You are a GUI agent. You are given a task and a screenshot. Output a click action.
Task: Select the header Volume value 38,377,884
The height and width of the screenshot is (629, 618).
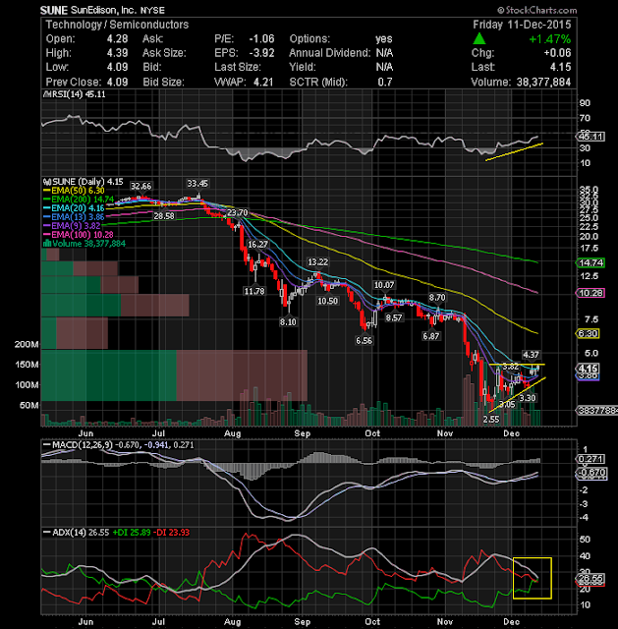coord(543,82)
